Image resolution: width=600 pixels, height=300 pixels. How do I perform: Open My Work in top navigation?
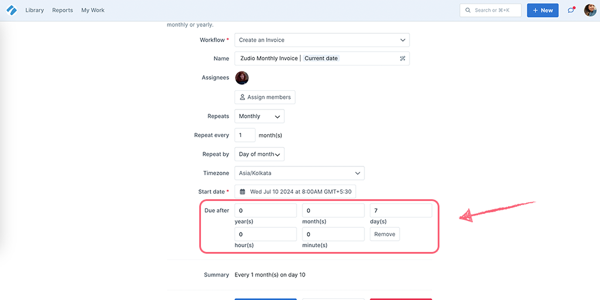93,11
